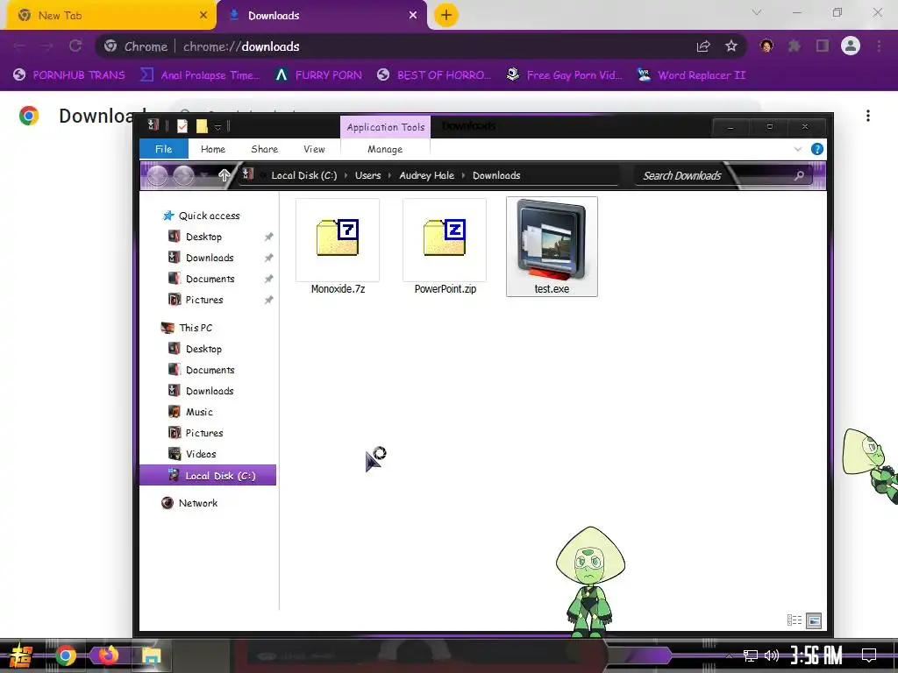Open the View ribbon tab

pos(314,149)
